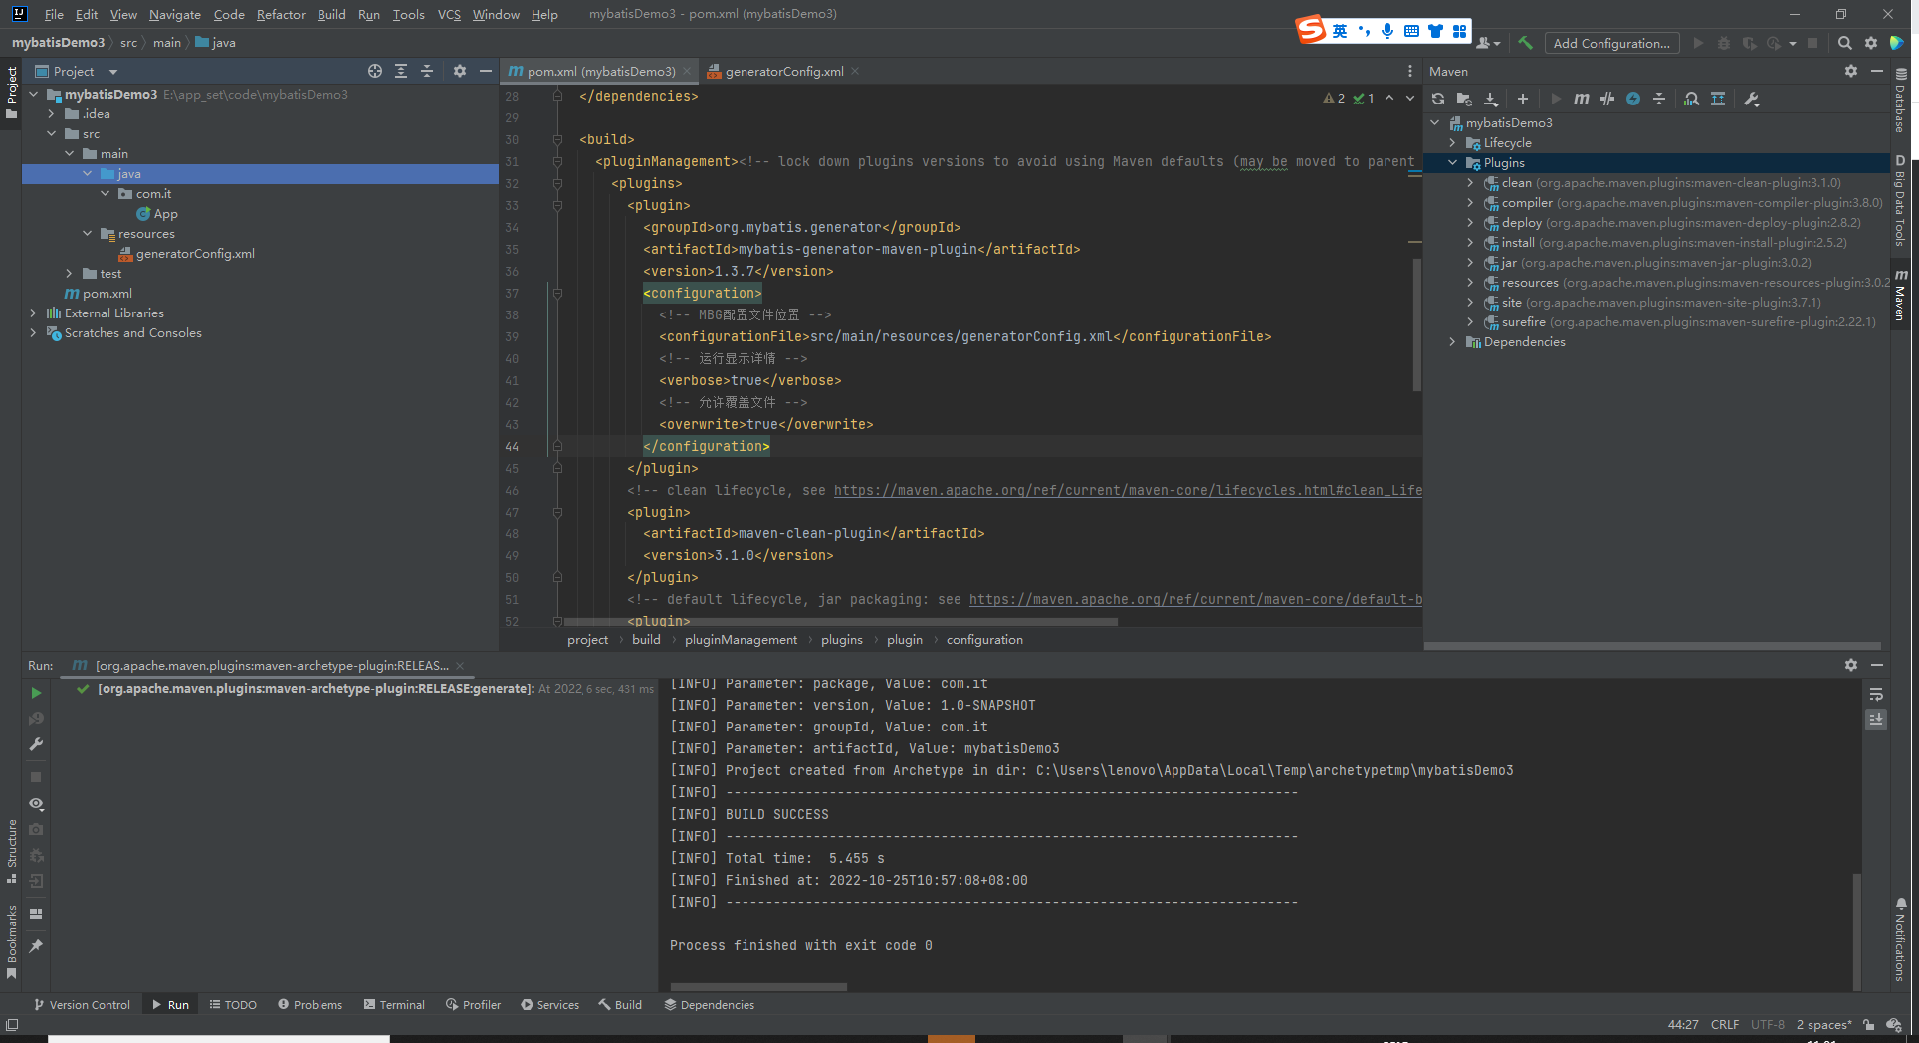This screenshot has width=1919, height=1043.
Task: Open maven clean lifecycle link in editor
Action: [x=1128, y=490]
